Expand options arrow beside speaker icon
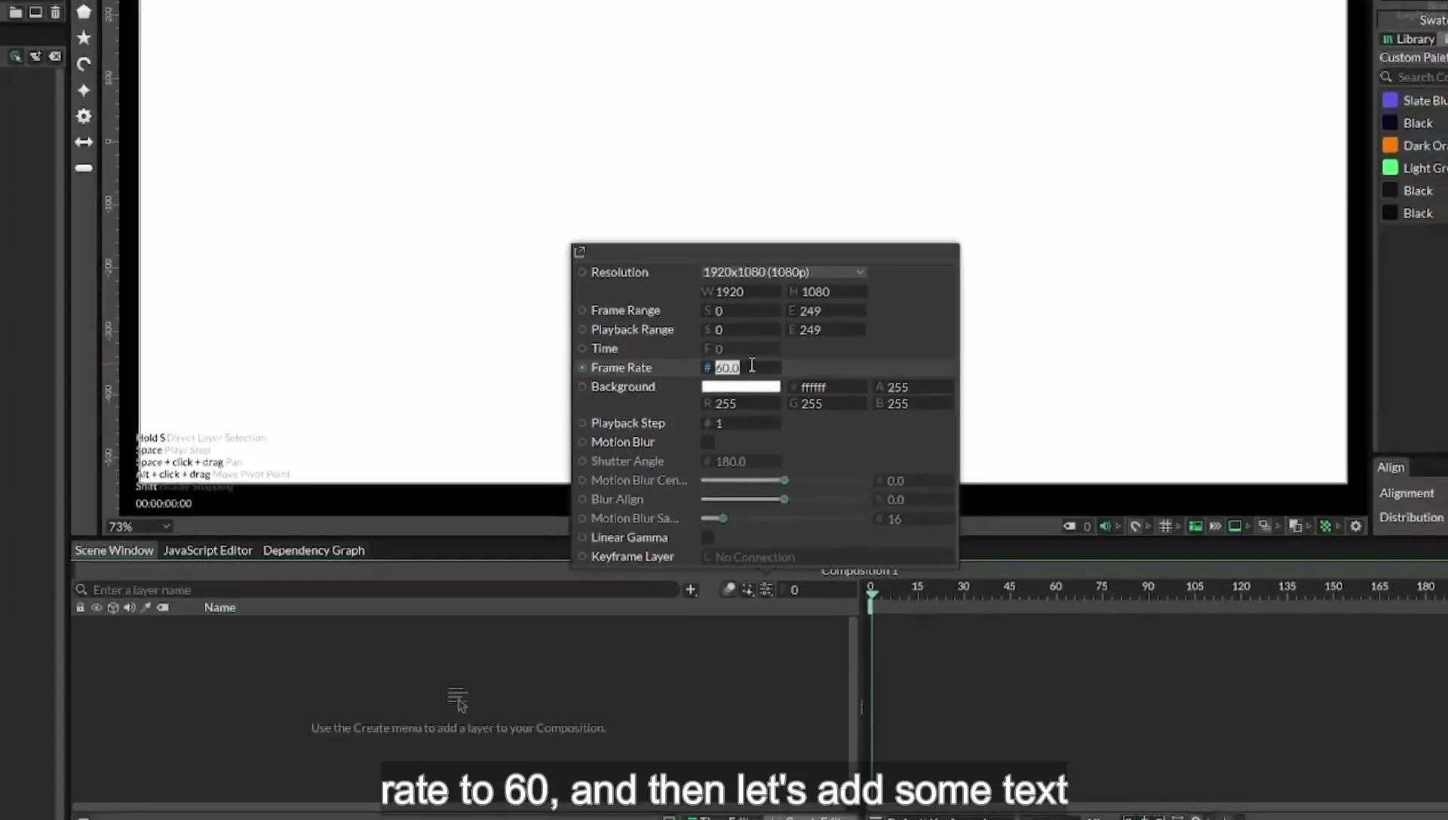 (x=1118, y=526)
